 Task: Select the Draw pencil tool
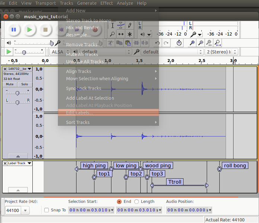[x=129, y=26]
